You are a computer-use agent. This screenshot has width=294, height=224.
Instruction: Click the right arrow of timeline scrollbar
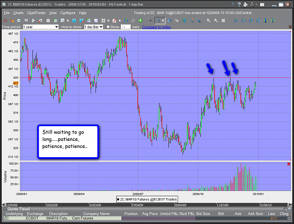point(290,205)
